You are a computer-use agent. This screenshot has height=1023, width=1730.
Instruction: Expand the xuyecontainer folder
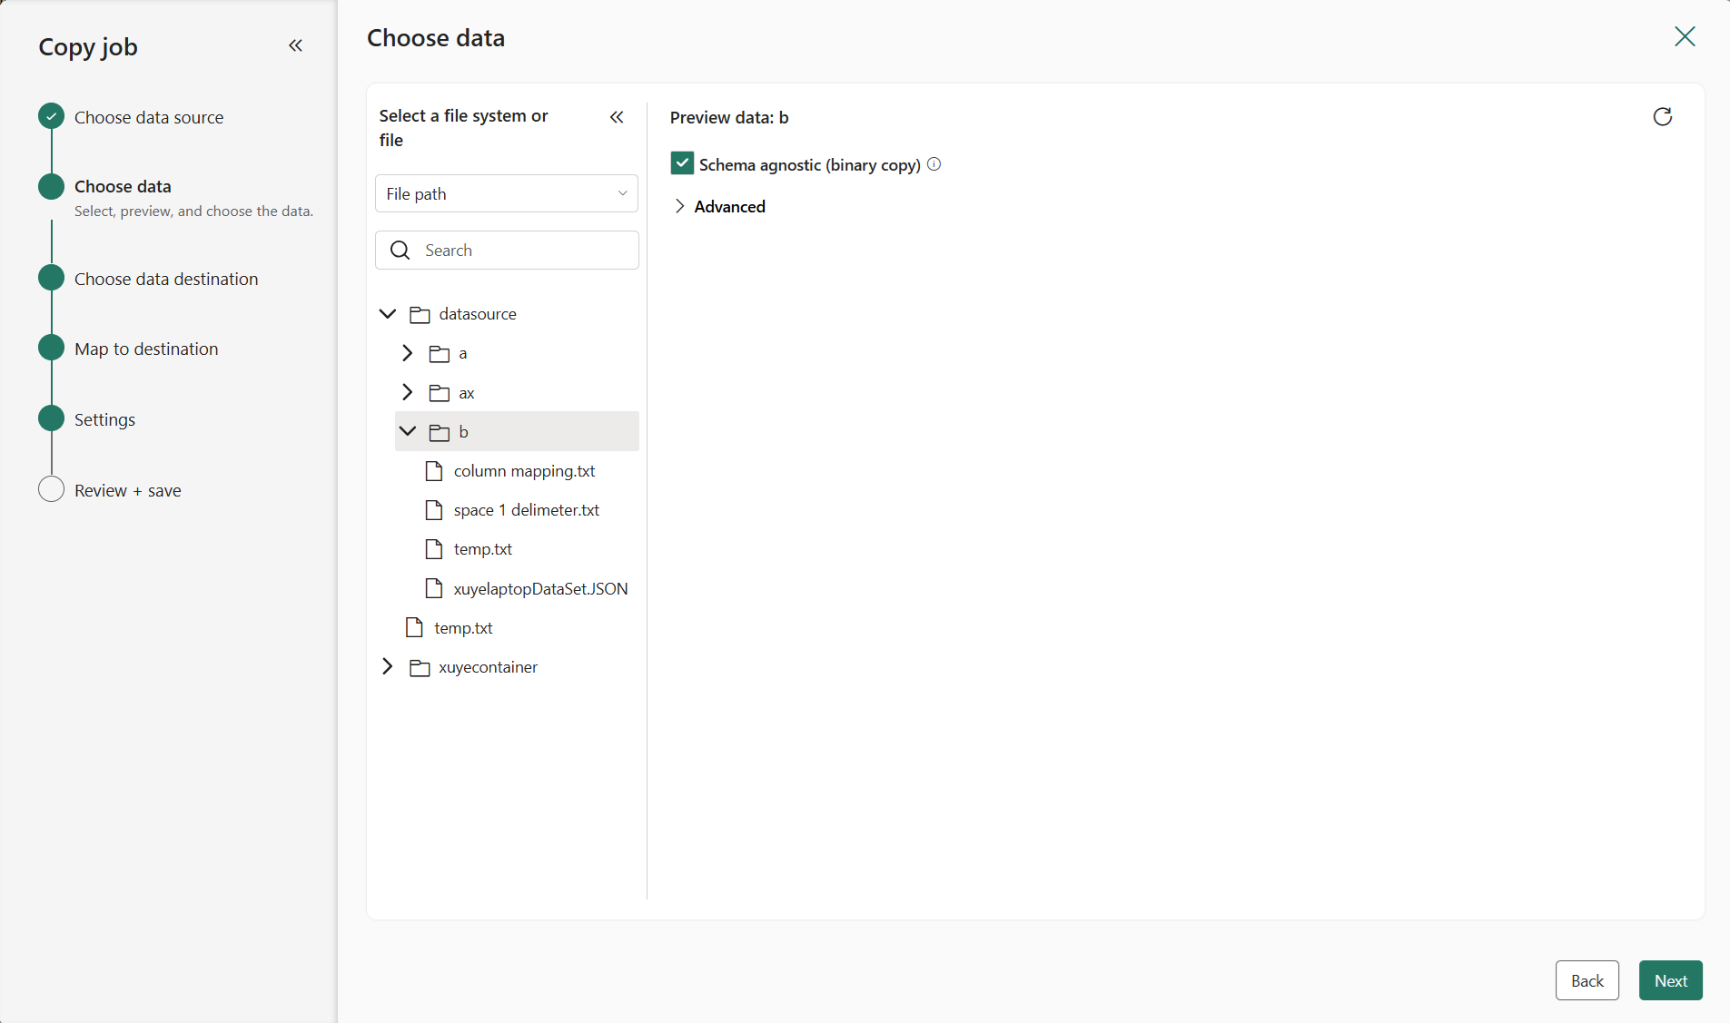click(388, 666)
